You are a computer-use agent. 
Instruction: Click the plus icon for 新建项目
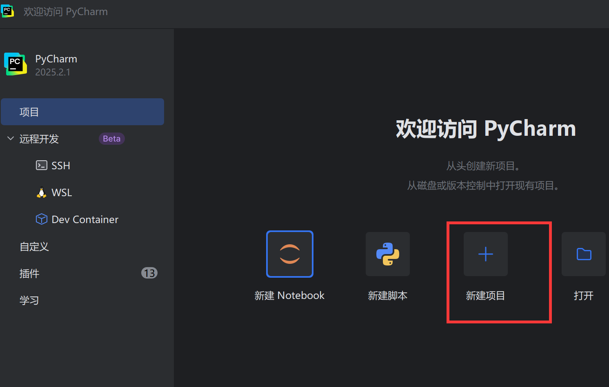pos(486,254)
